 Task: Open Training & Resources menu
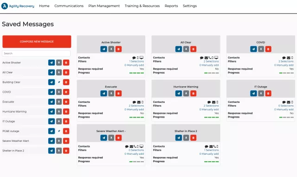point(142,6)
